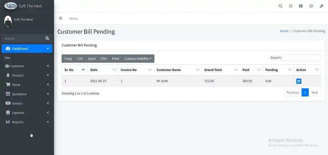Click the key icon in top right
Viewport: 328px width, 155px height.
[x=321, y=6]
